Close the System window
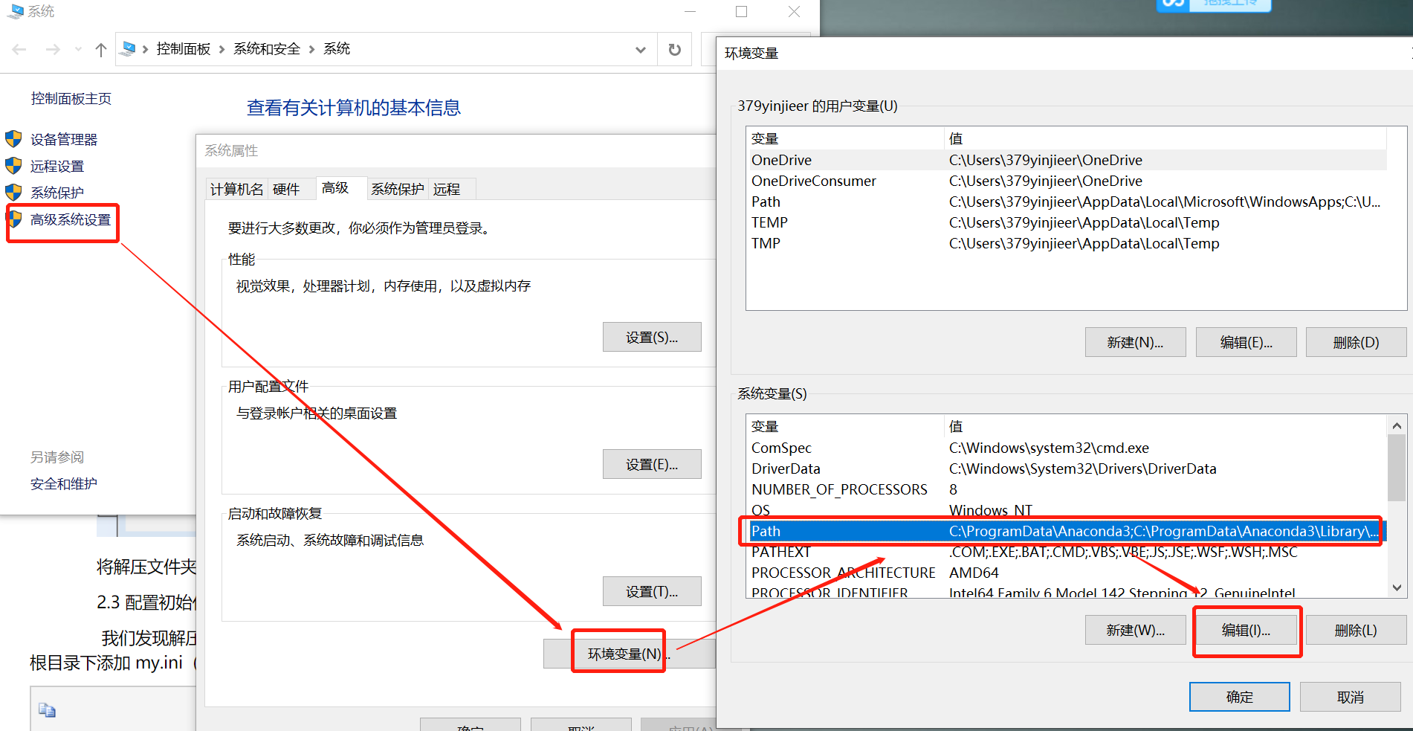The image size is (1413, 731). pyautogui.click(x=794, y=11)
